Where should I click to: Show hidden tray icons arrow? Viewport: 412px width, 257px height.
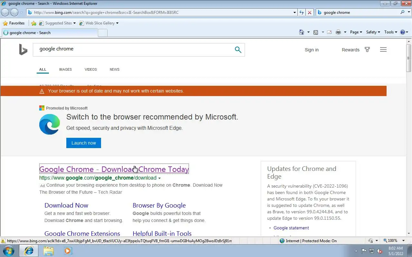pos(356,251)
